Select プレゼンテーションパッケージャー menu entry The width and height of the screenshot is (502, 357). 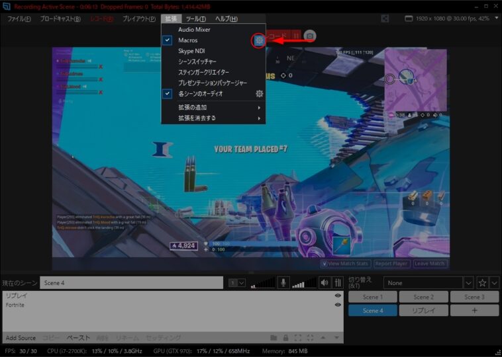pos(213,83)
